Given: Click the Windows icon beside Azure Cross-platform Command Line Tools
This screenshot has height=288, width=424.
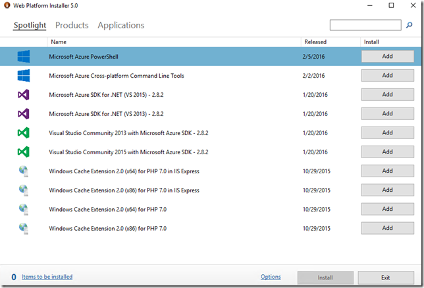Looking at the screenshot, I should [24, 76].
